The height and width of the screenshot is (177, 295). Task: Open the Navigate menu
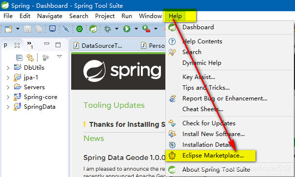tap(50, 16)
